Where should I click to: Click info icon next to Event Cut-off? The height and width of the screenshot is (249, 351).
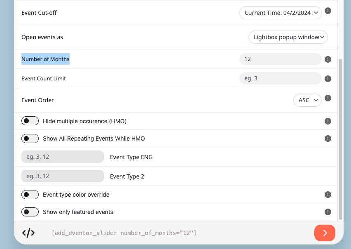[328, 11]
